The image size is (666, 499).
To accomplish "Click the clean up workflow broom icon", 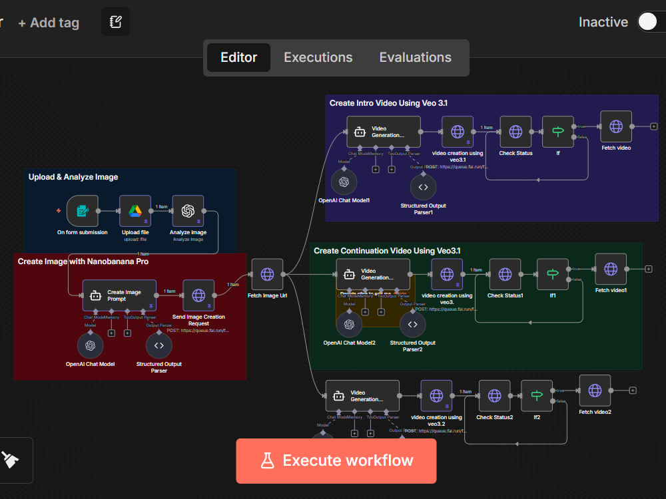I will pos(10,460).
